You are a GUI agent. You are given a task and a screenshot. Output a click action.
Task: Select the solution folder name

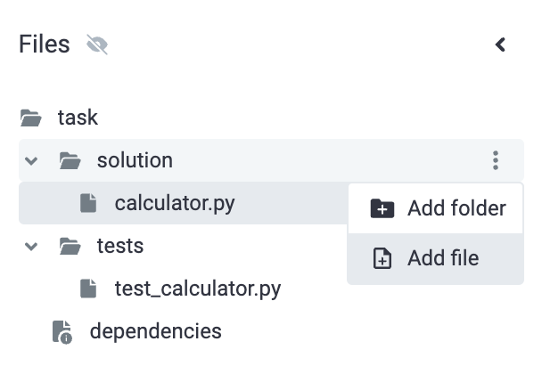[135, 160]
